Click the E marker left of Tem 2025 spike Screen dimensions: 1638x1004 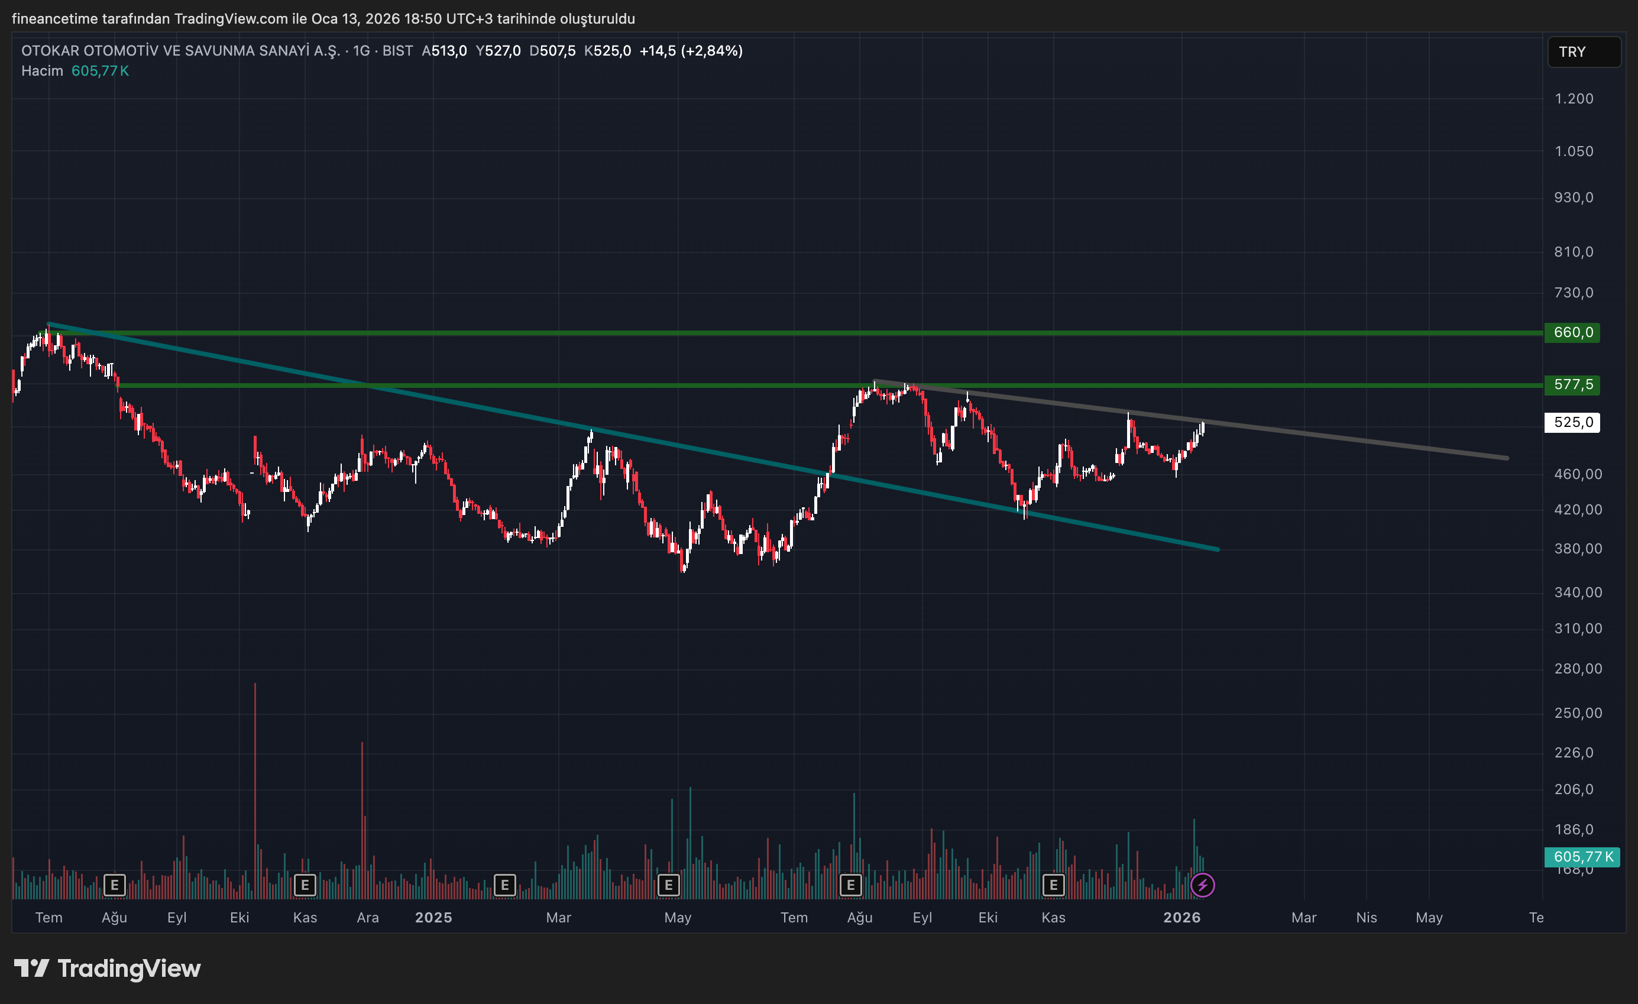click(x=850, y=885)
